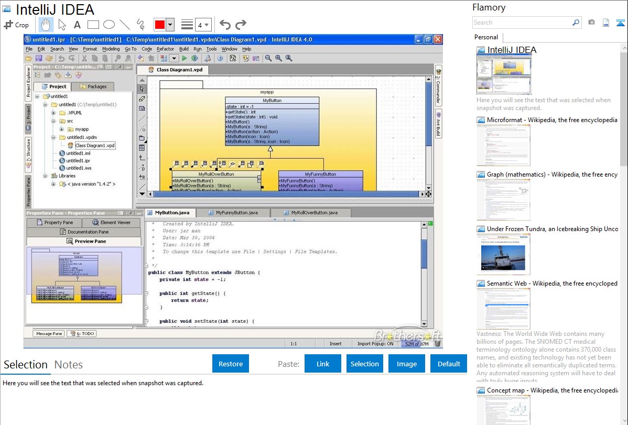The image size is (628, 425).
Task: Select the straight line tool
Action: pos(124,25)
